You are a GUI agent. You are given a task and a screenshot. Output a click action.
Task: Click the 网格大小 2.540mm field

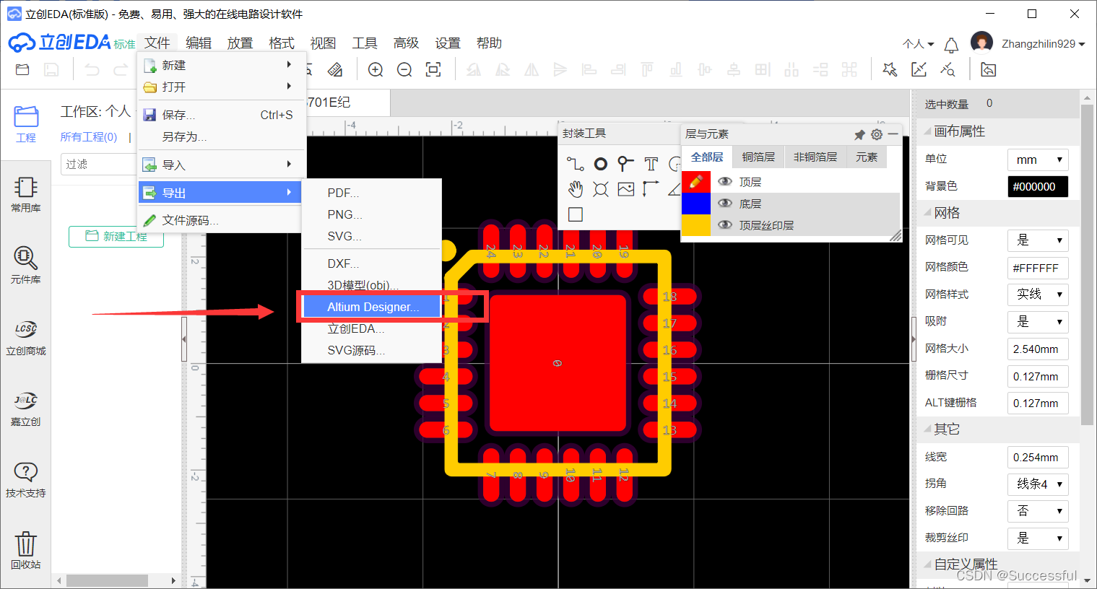1038,349
